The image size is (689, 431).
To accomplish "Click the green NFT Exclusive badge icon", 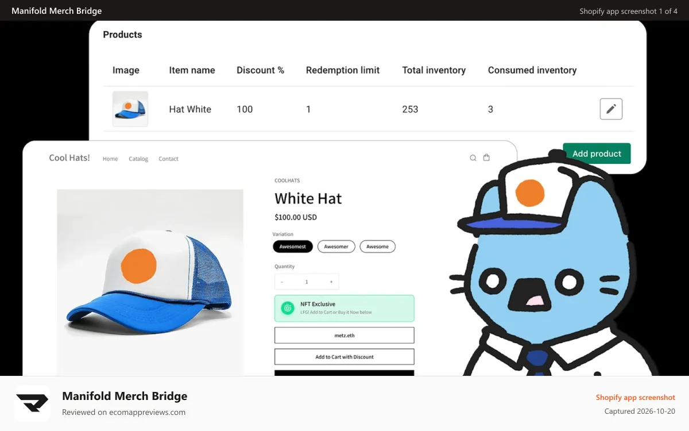I will (288, 308).
